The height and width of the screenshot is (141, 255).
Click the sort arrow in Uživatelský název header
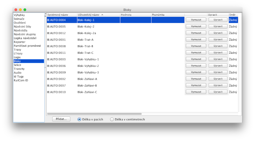click(102, 15)
